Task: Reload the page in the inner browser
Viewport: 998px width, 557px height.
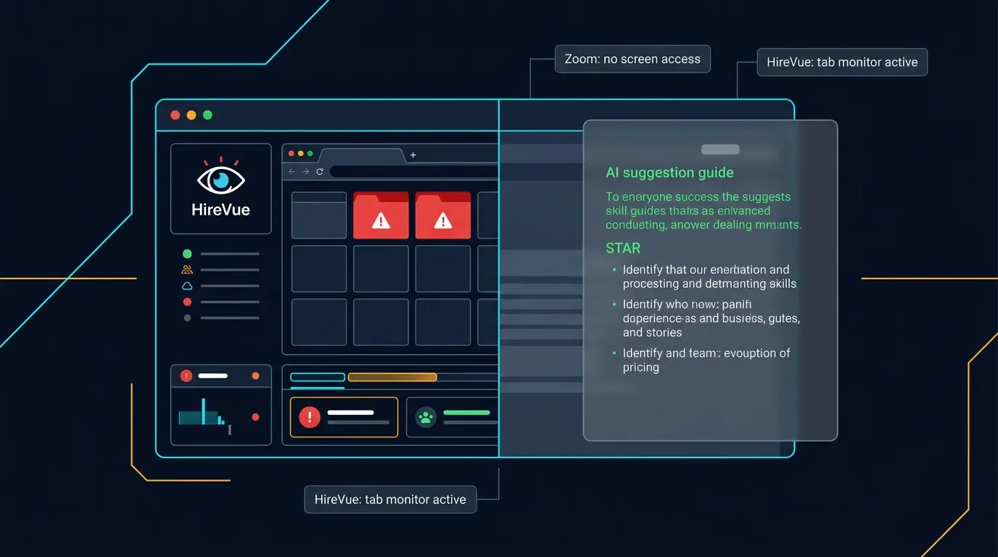Action: coord(319,172)
